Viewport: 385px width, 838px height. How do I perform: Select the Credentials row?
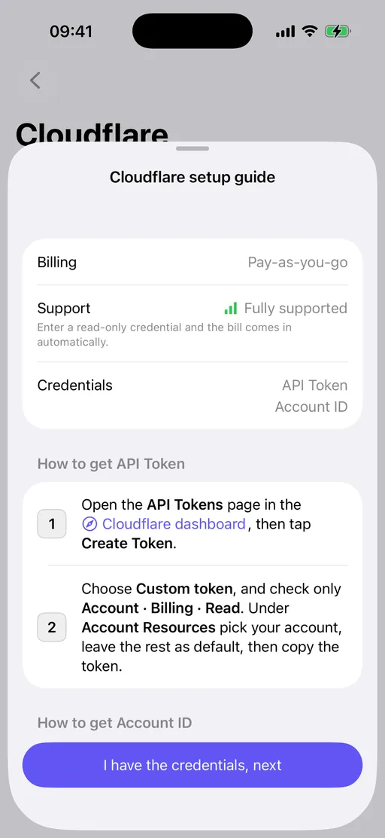(192, 396)
